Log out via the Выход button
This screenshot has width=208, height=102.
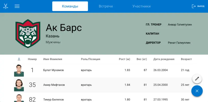point(198,6)
